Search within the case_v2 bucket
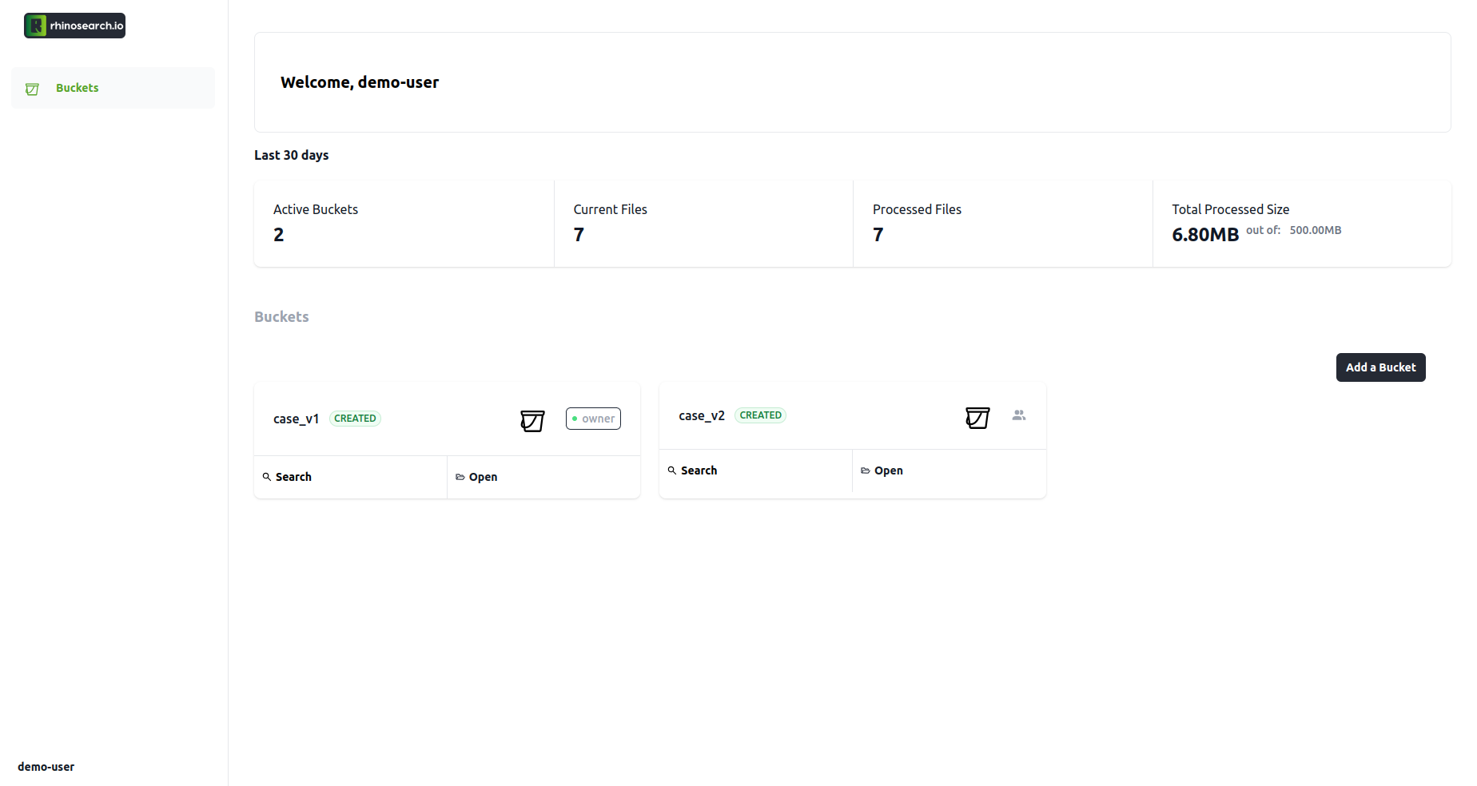 pos(755,470)
